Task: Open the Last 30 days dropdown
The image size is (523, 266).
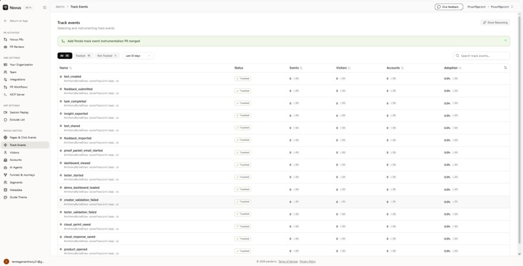Action: click(138, 56)
